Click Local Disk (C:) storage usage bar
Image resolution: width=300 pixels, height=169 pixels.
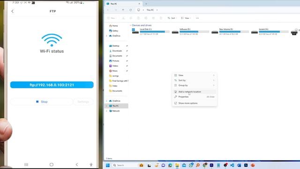[x=155, y=31]
